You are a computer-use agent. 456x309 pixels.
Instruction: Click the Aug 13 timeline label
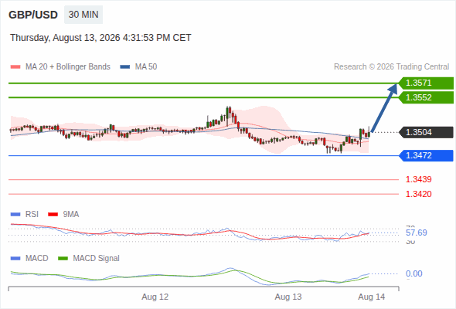click(288, 297)
